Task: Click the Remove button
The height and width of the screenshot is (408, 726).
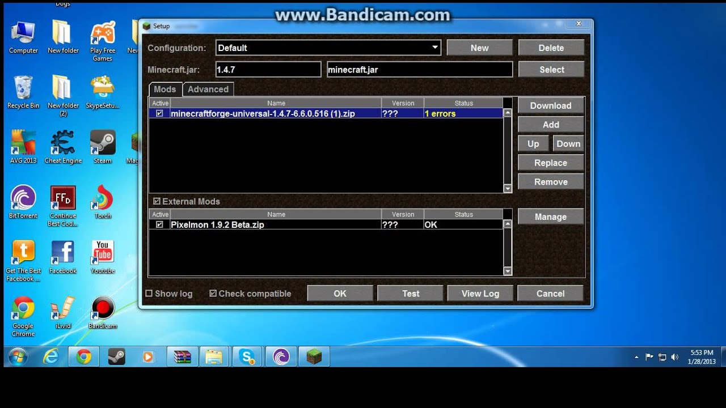Action: pyautogui.click(x=551, y=182)
